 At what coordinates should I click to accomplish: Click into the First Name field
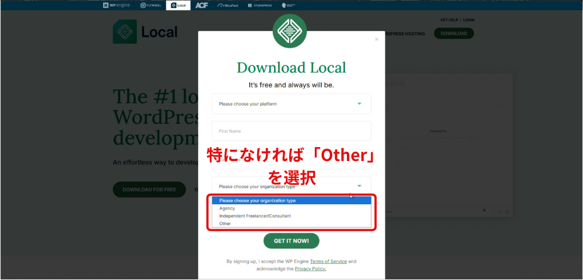point(291,131)
